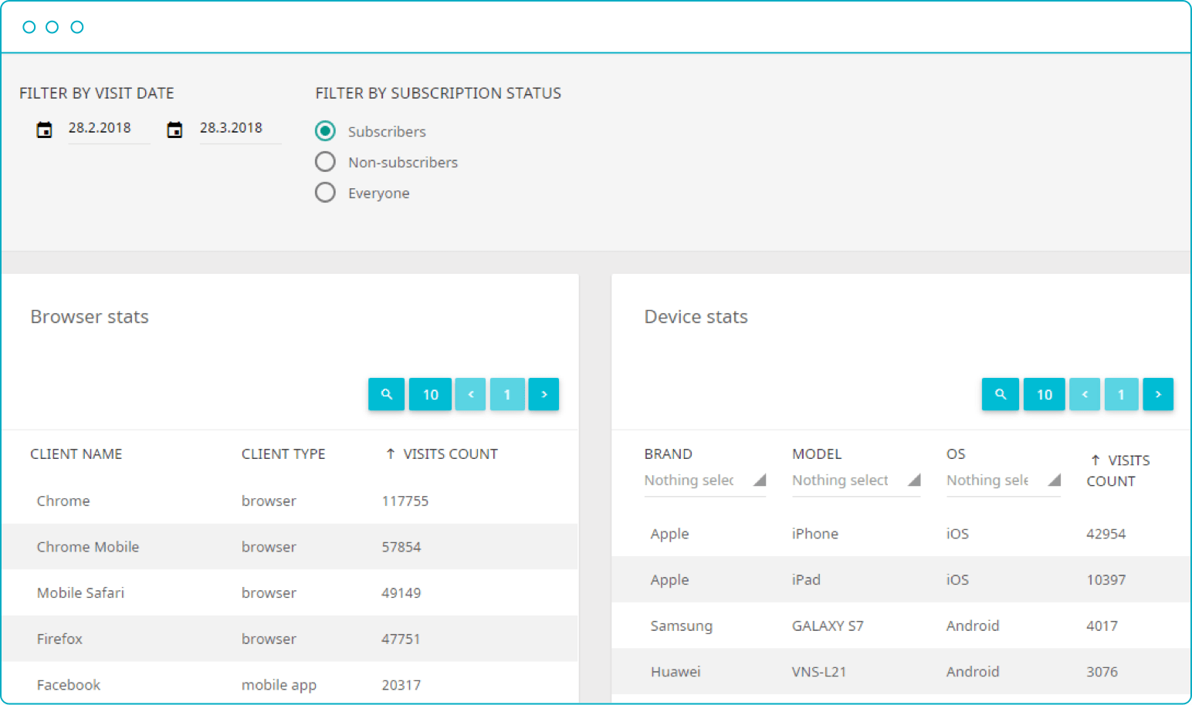This screenshot has width=1192, height=705.
Task: Click the search icon in Device stats
Action: pyautogui.click(x=1000, y=394)
